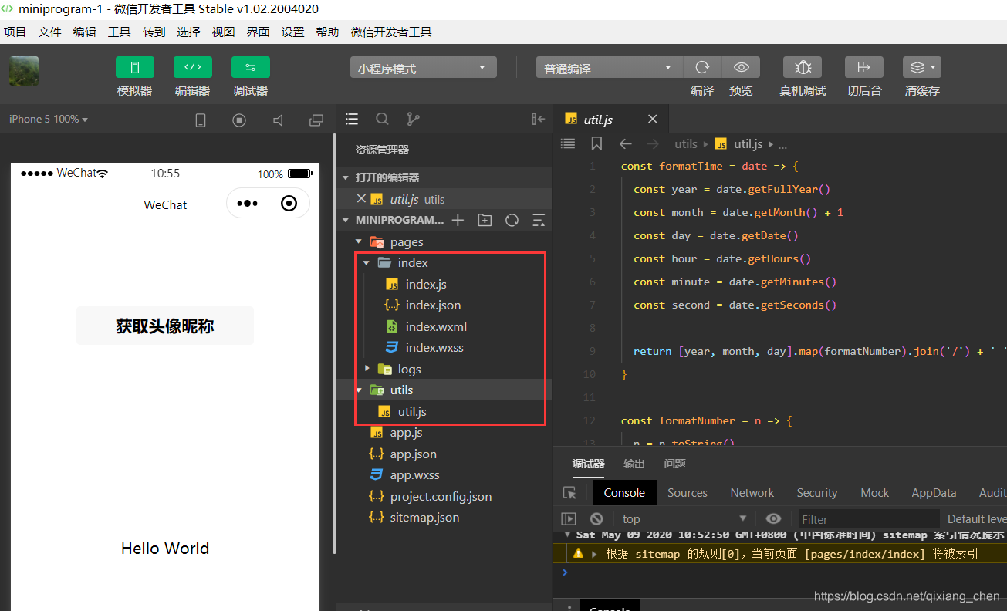
Task: Click the new file plus icon
Action: [x=458, y=220]
